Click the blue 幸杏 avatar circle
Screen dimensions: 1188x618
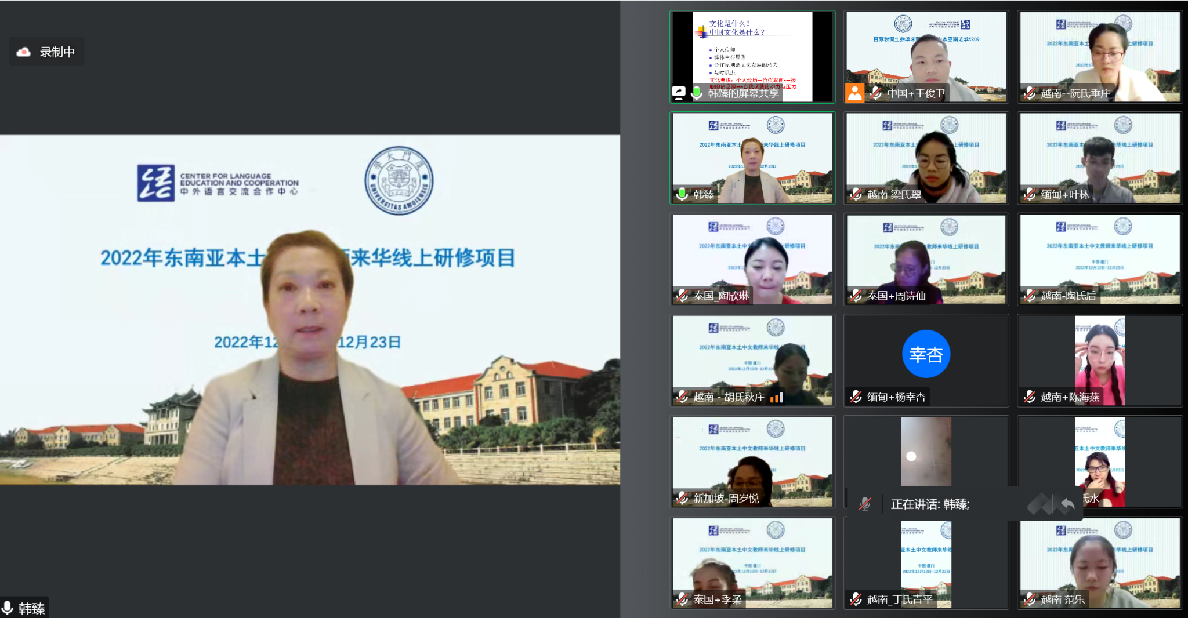(x=926, y=354)
